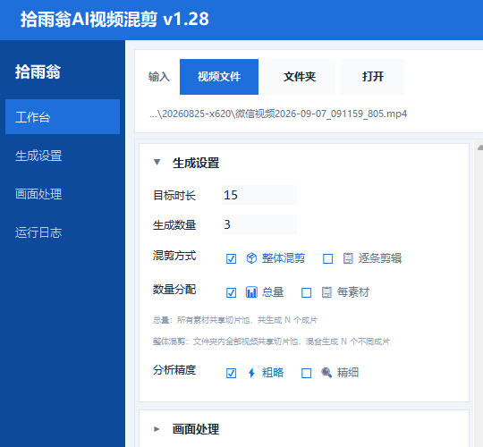Screen dimensions: 483x447
Task: Click the 粗略 option label
Action: tap(273, 373)
